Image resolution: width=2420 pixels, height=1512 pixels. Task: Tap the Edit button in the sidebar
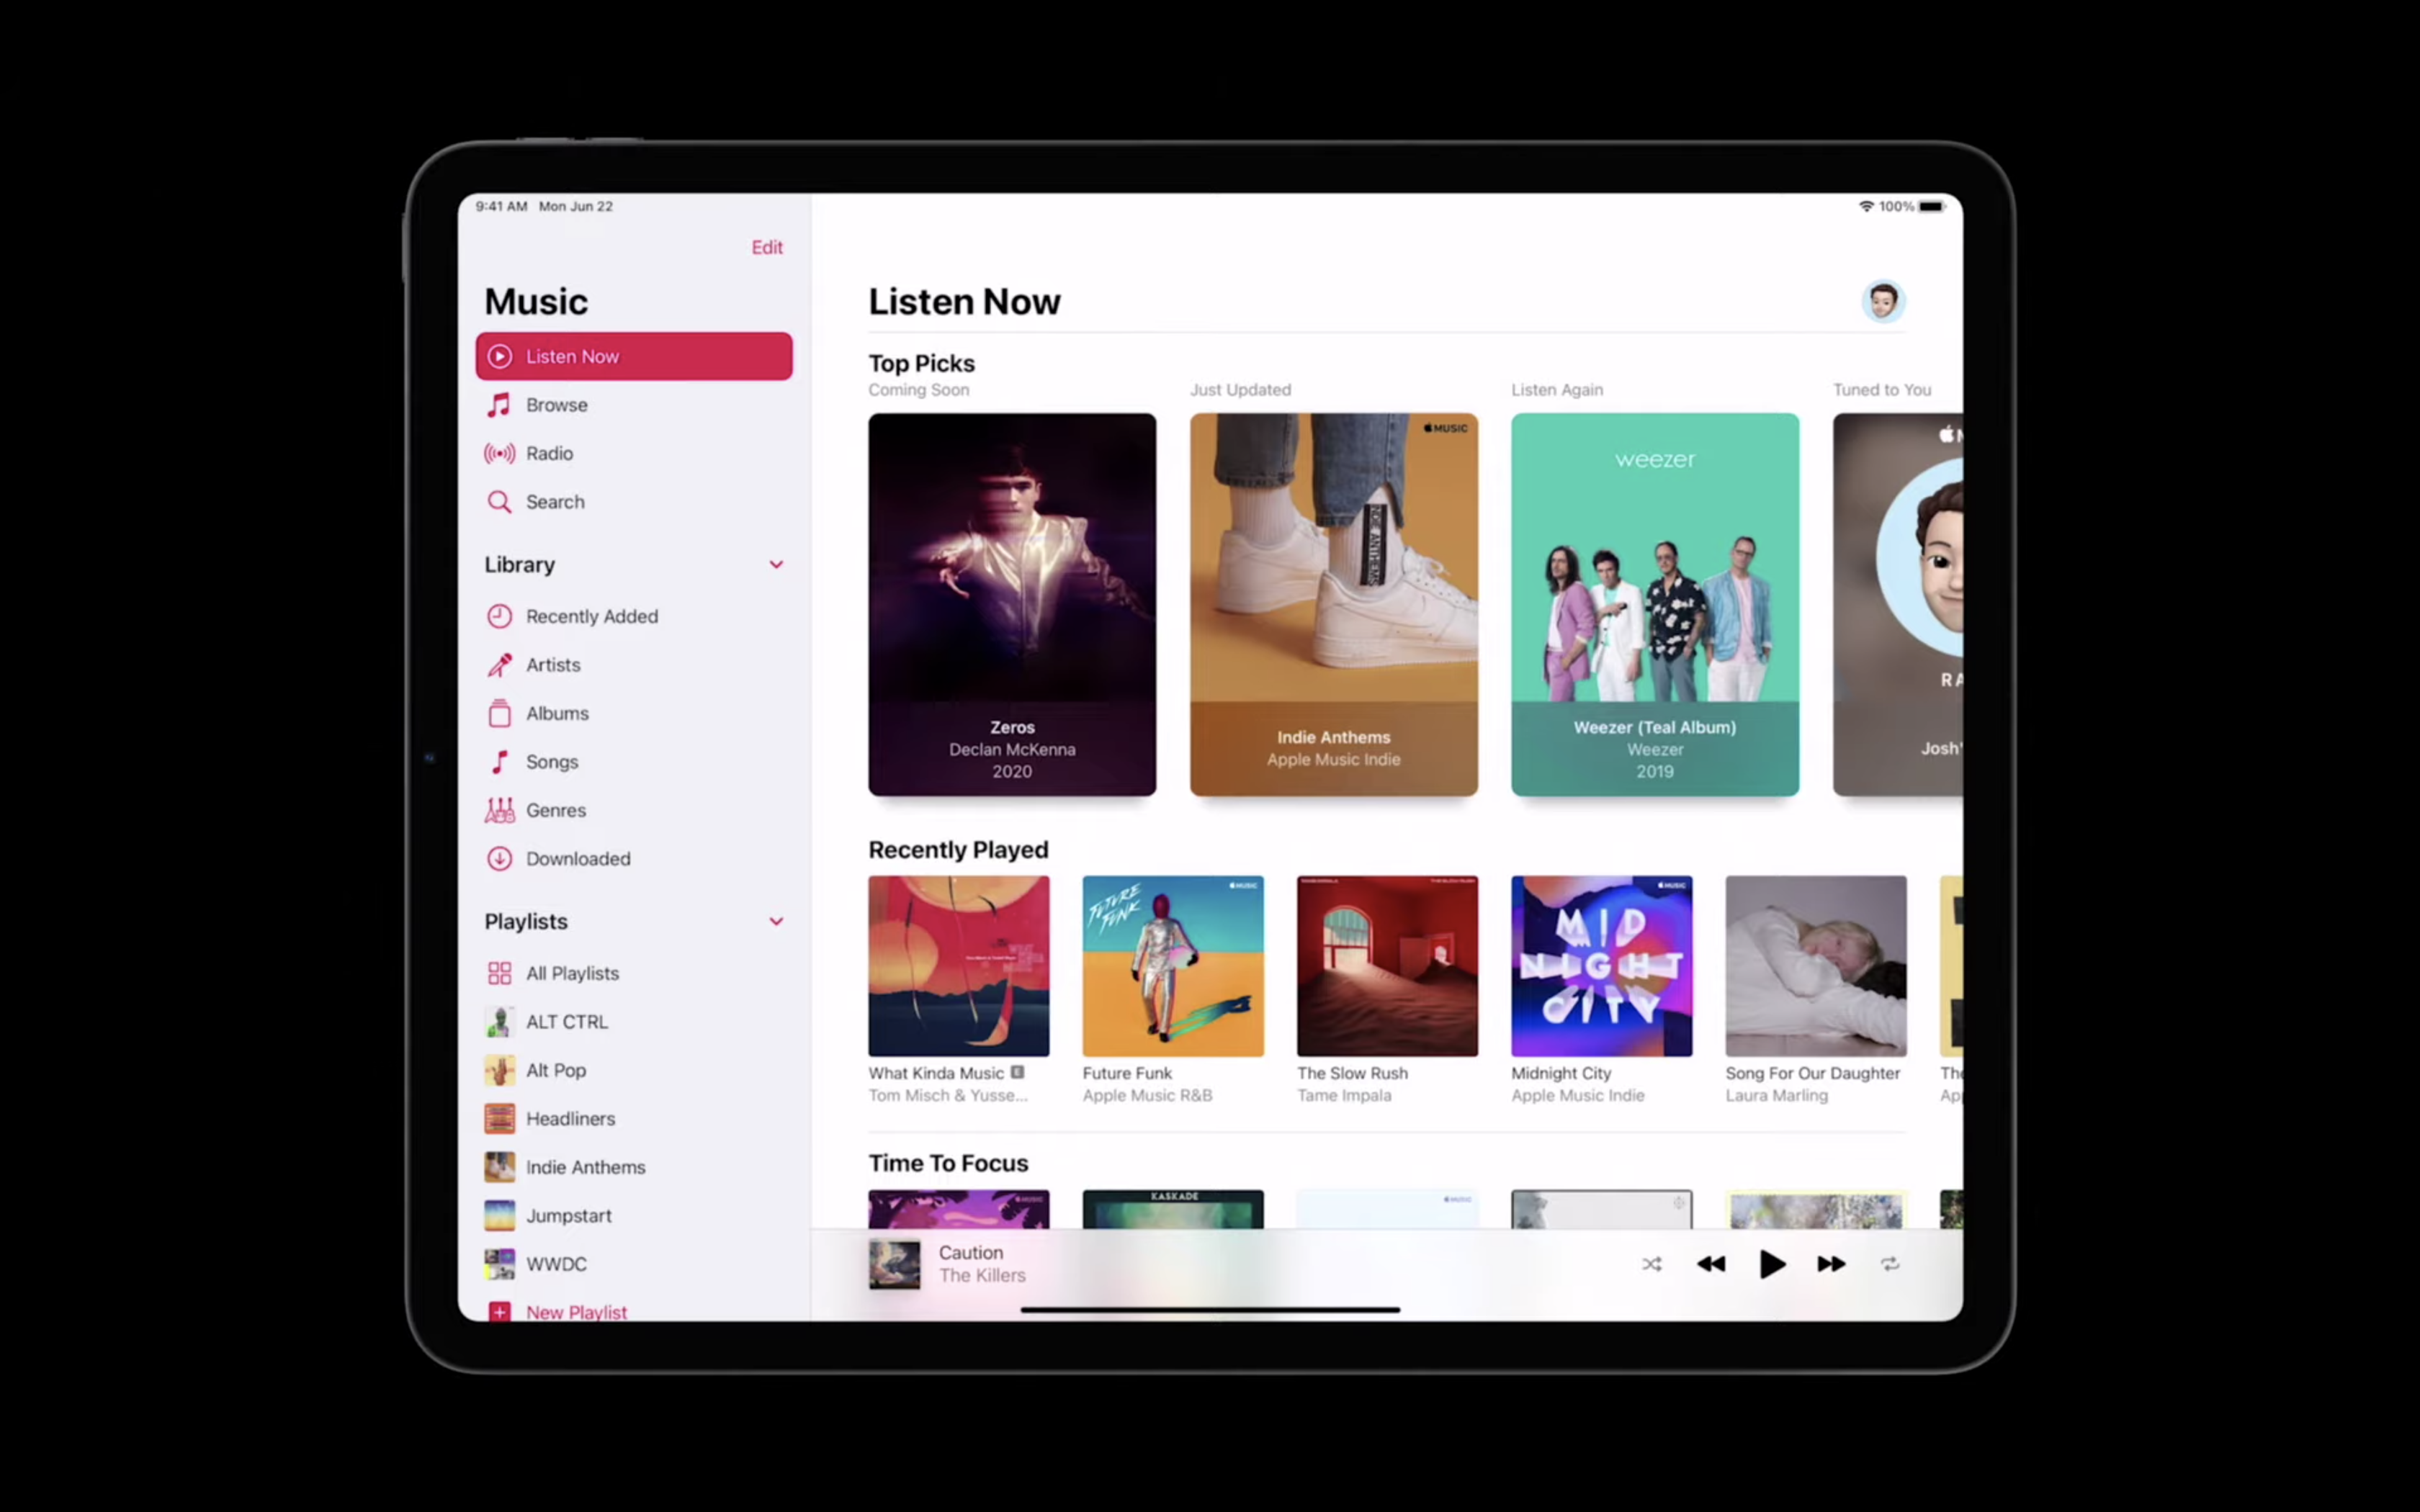tap(767, 247)
